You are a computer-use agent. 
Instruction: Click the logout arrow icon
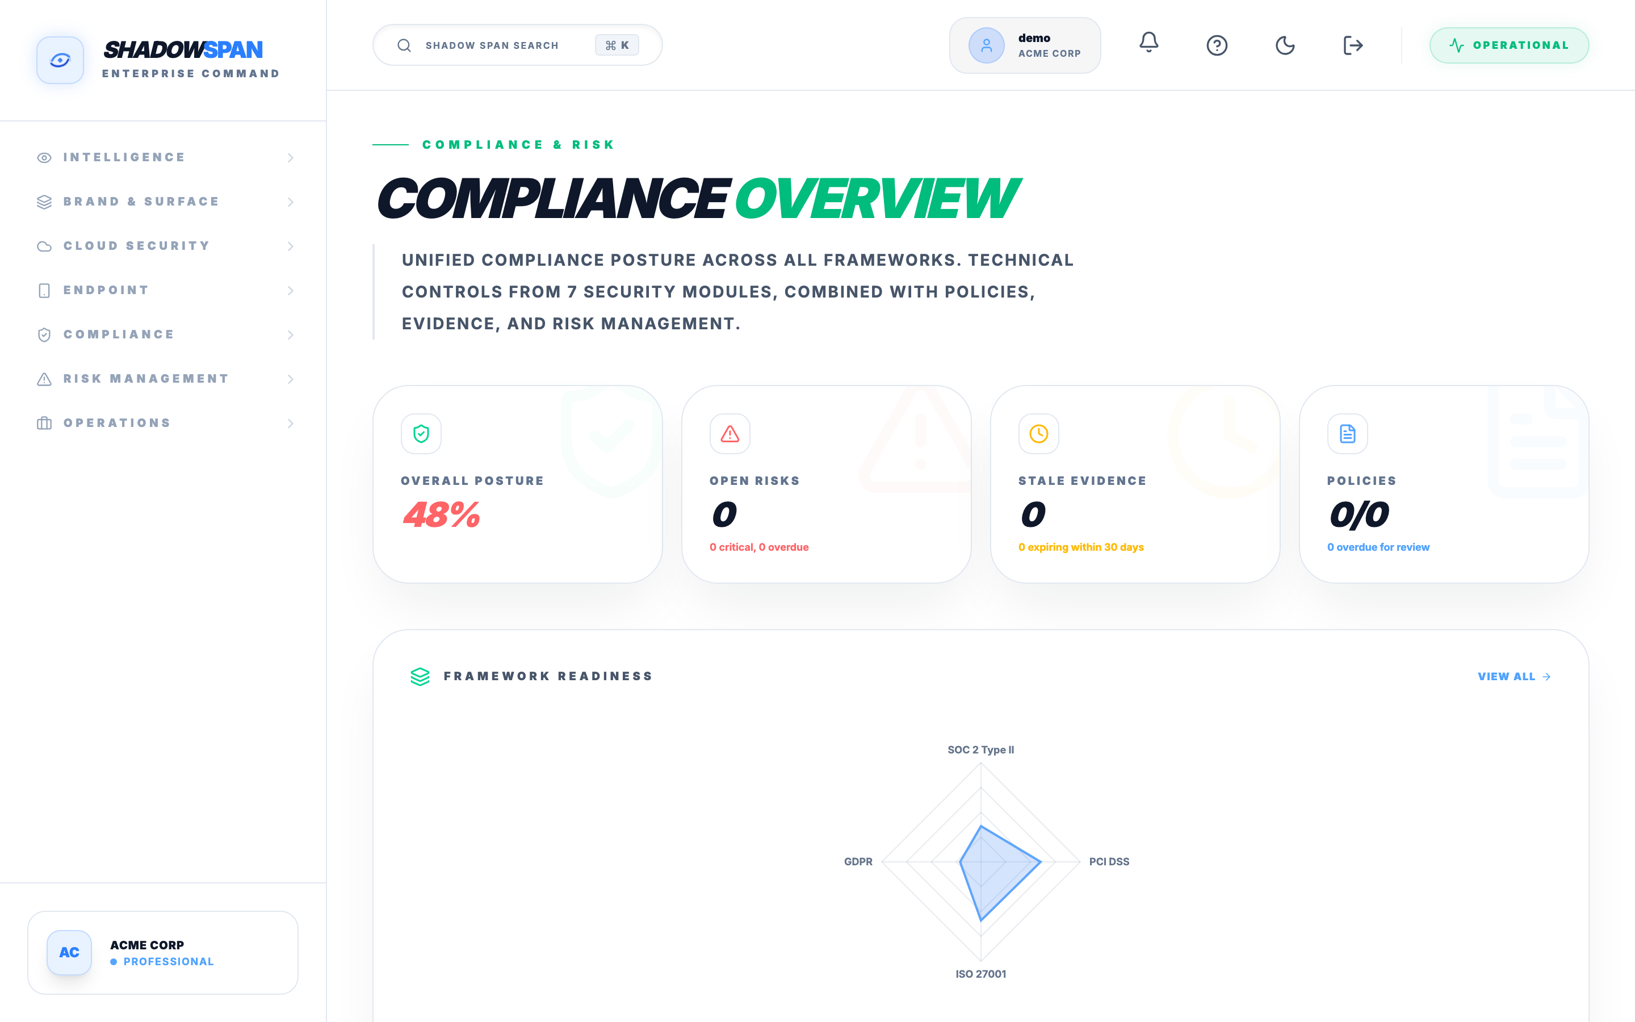pyautogui.click(x=1353, y=45)
